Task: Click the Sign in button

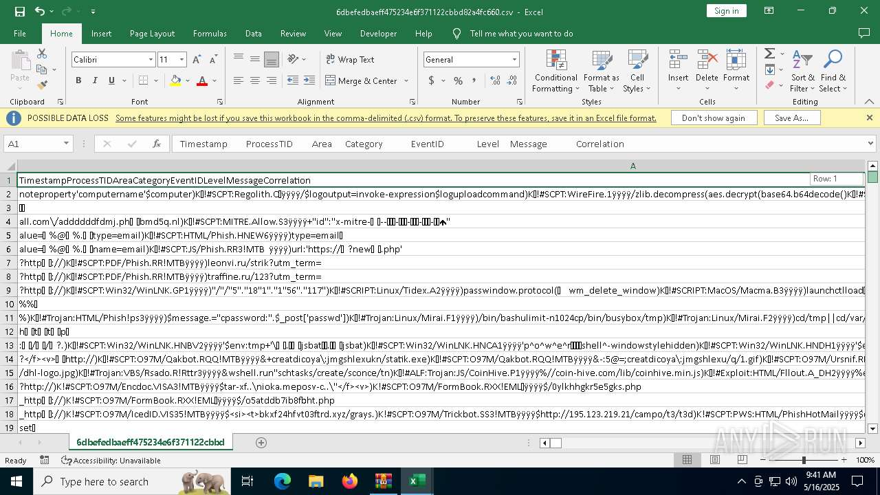Action: click(x=726, y=11)
